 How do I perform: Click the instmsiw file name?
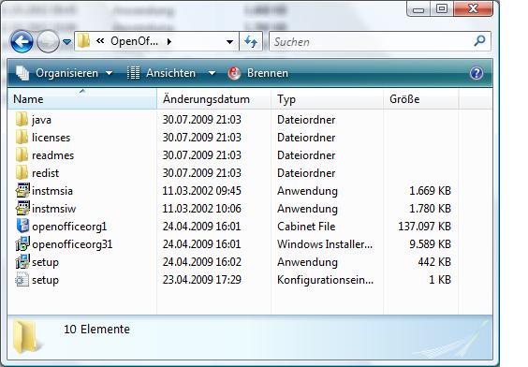pos(54,209)
